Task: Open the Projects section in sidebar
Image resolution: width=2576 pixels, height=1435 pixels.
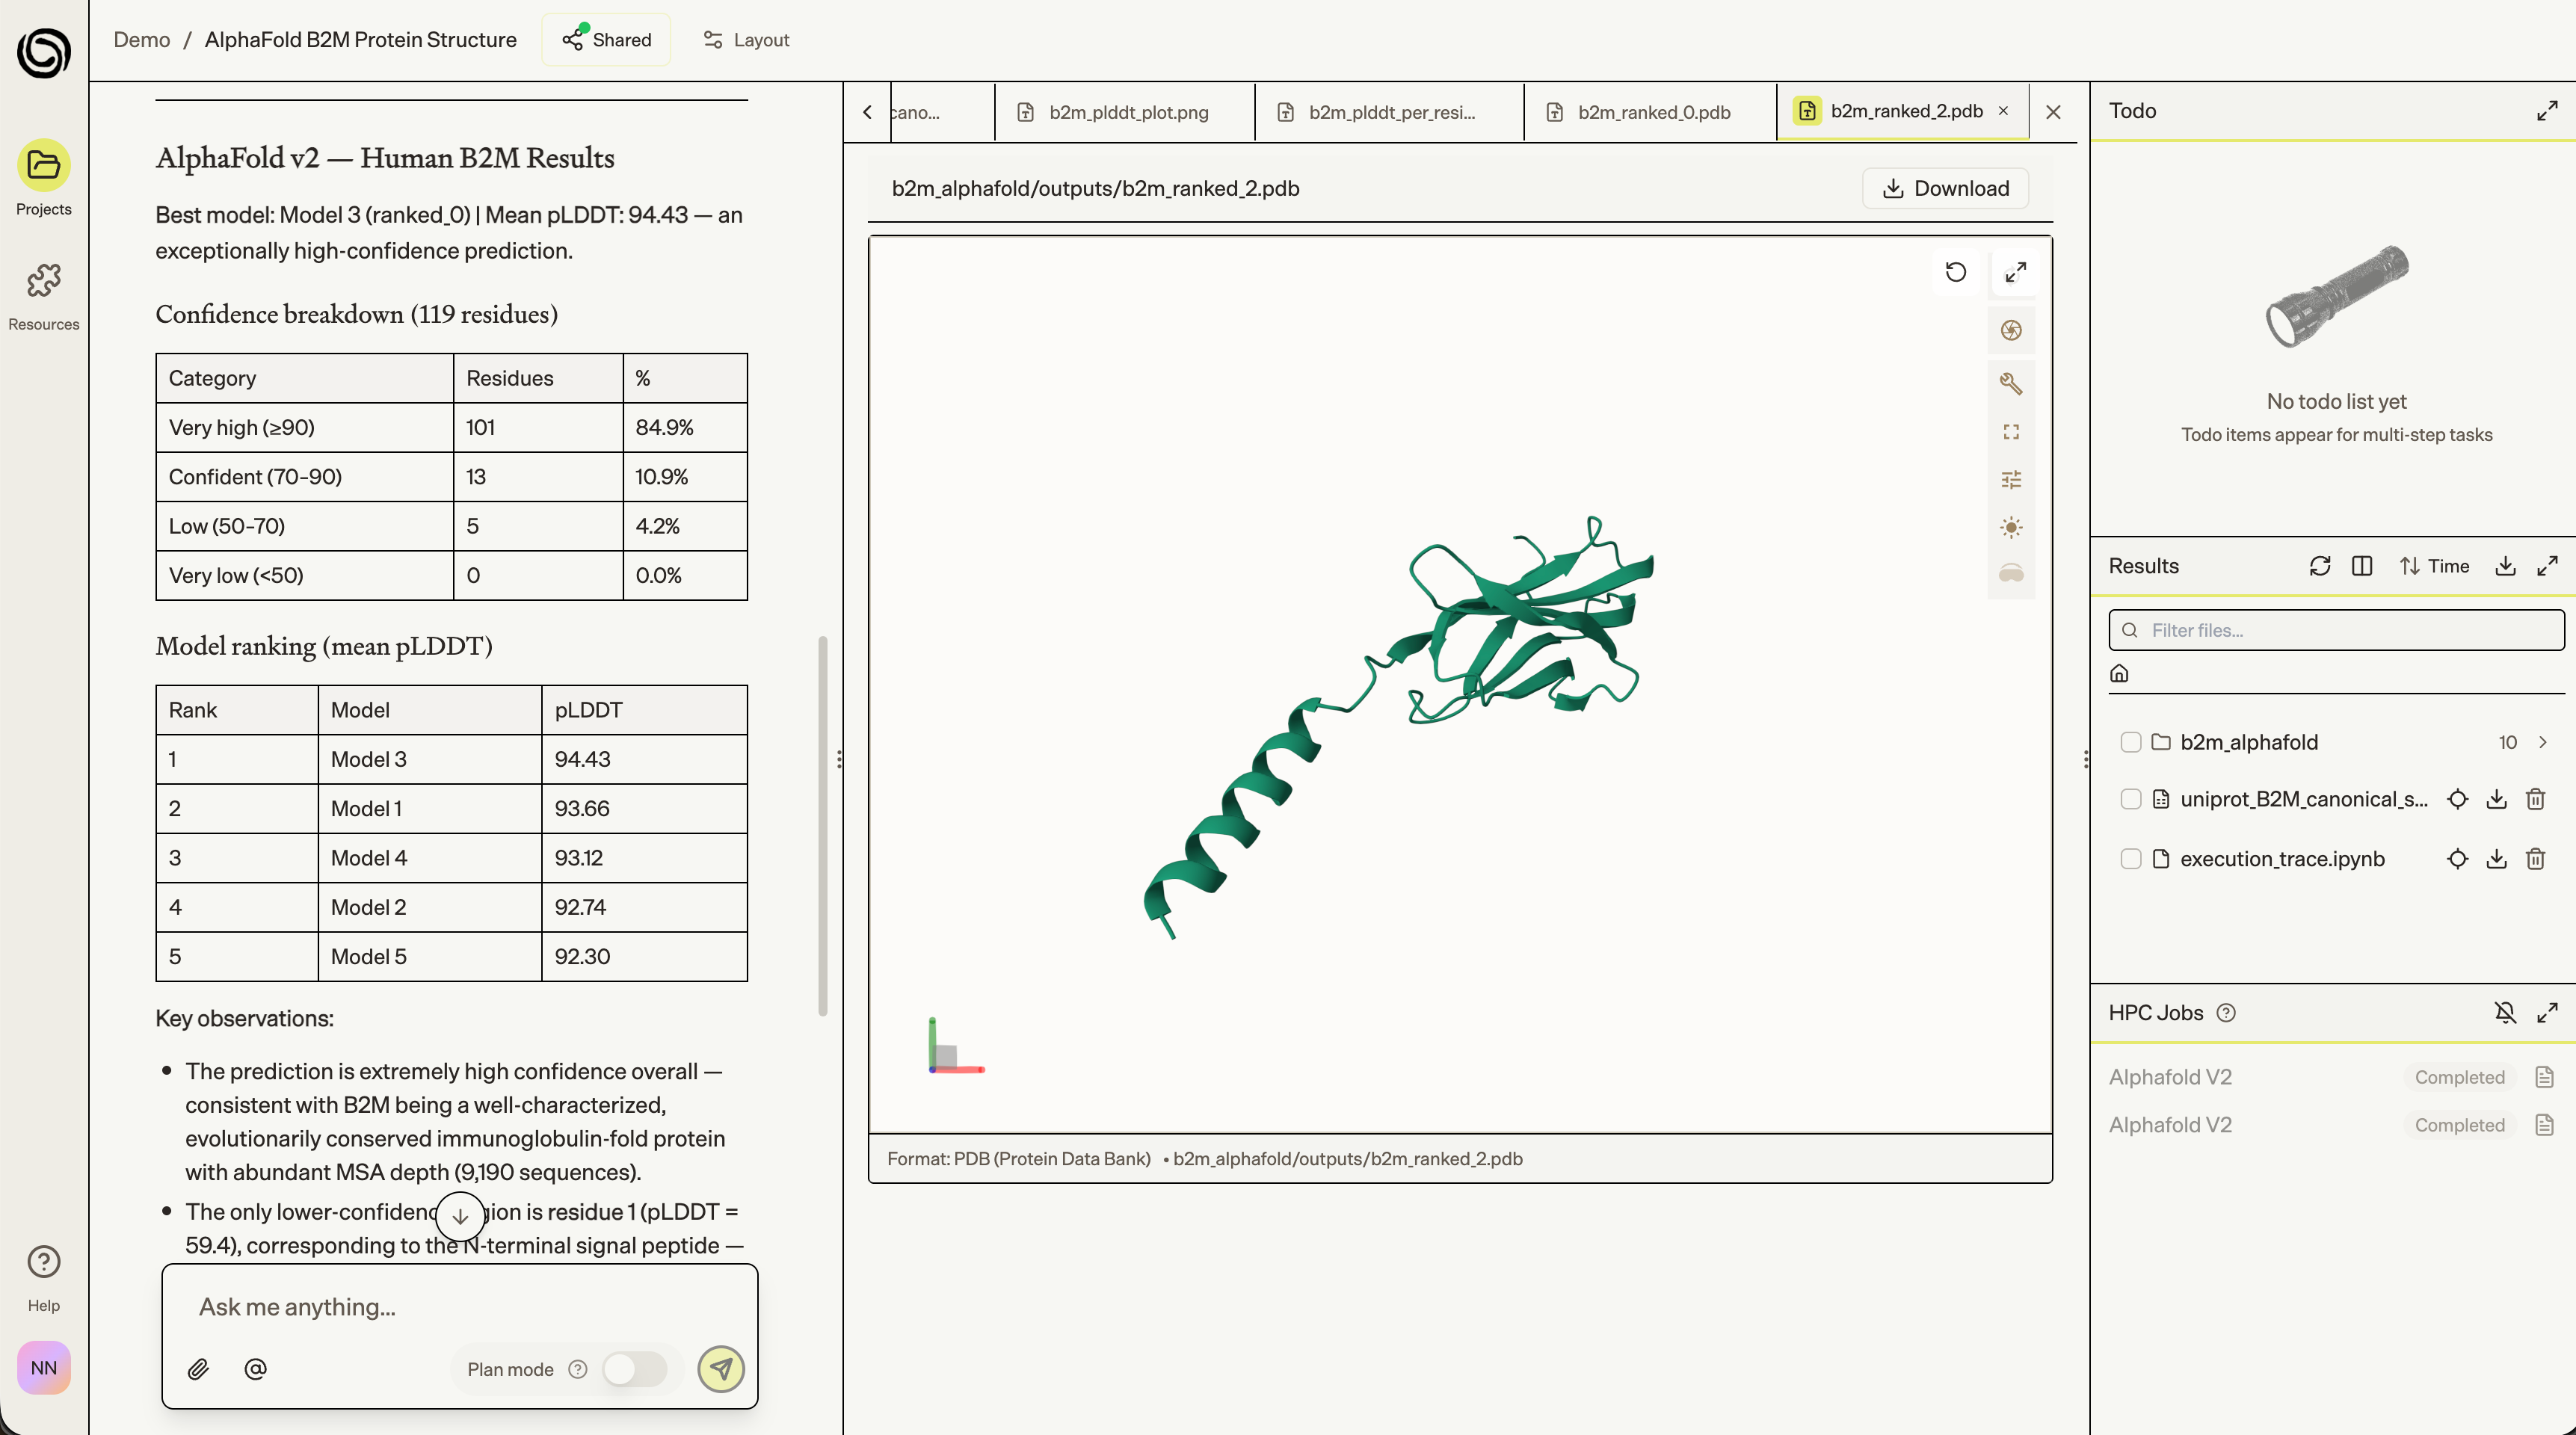Action: click(x=43, y=178)
